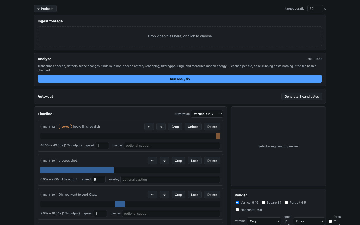Toggle the force re-render checkbox
Image resolution: width=360 pixels, height=225 pixels.
[x=330, y=221]
